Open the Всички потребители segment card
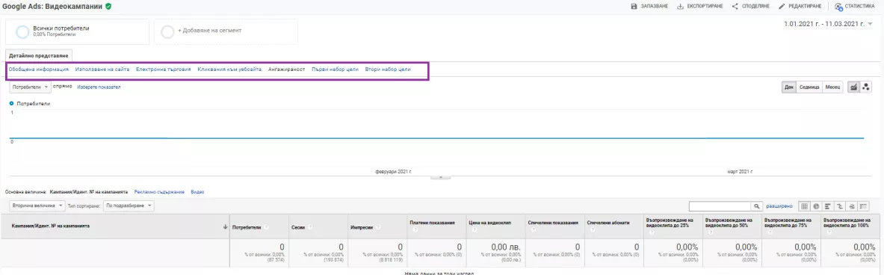884x275 pixels. (x=77, y=31)
